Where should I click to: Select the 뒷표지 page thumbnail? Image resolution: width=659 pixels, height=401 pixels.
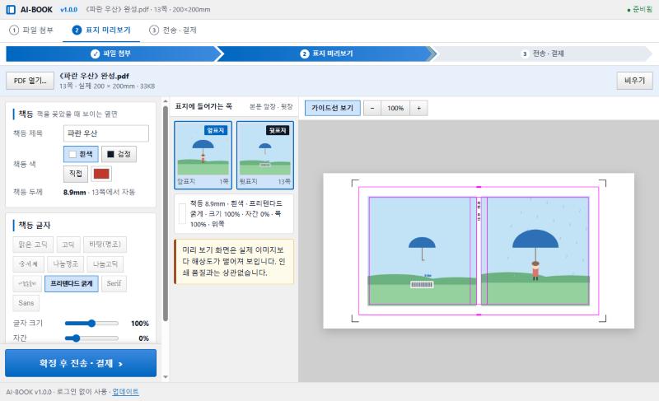coord(265,156)
